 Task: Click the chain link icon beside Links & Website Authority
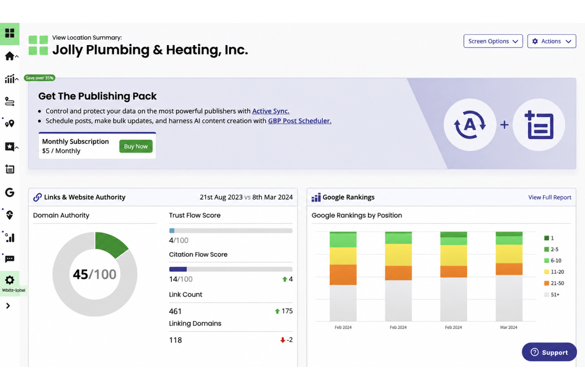38,197
